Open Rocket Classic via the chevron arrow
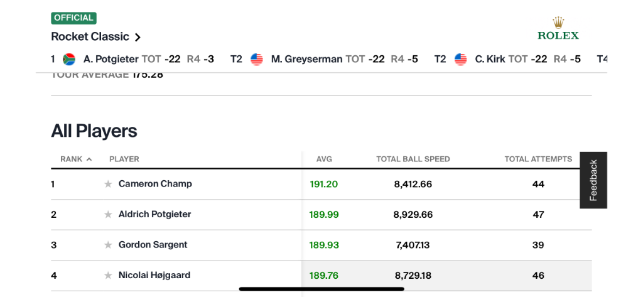This screenshot has height=297, width=643. click(x=138, y=37)
